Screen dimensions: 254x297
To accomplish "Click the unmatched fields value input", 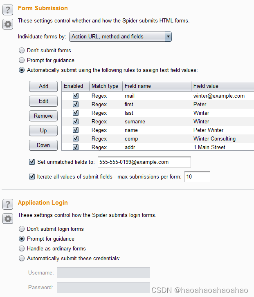I will pyautogui.click(x=144, y=162).
